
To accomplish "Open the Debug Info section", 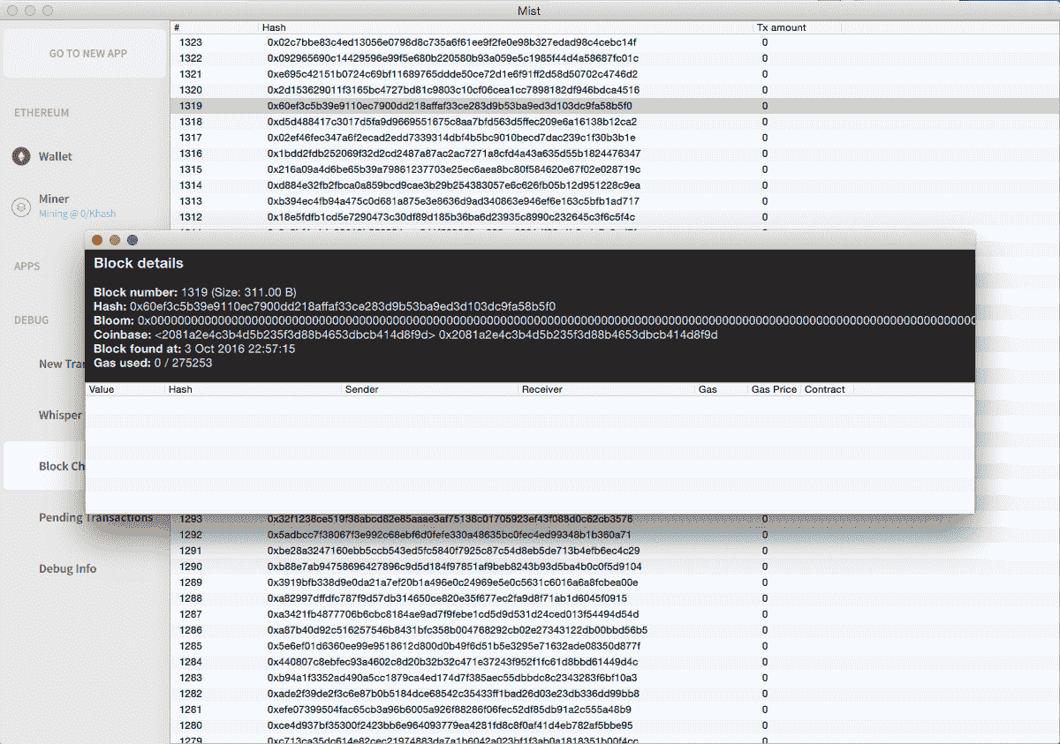I will pos(67,569).
